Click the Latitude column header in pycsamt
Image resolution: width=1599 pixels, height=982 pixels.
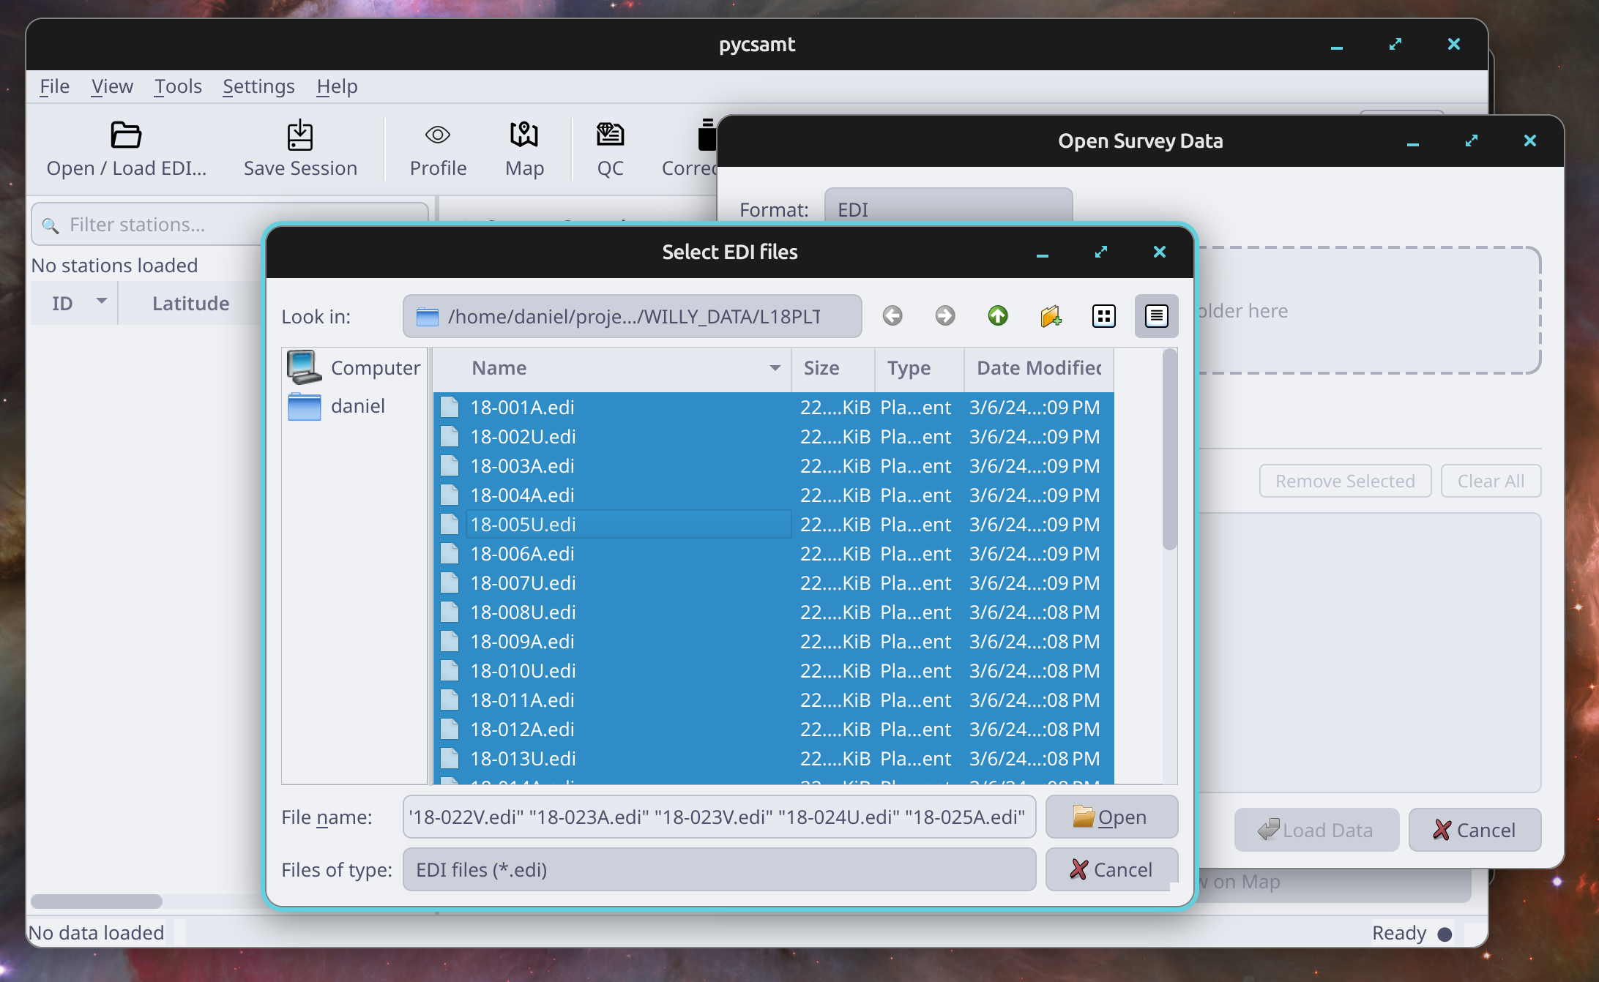pos(190,303)
